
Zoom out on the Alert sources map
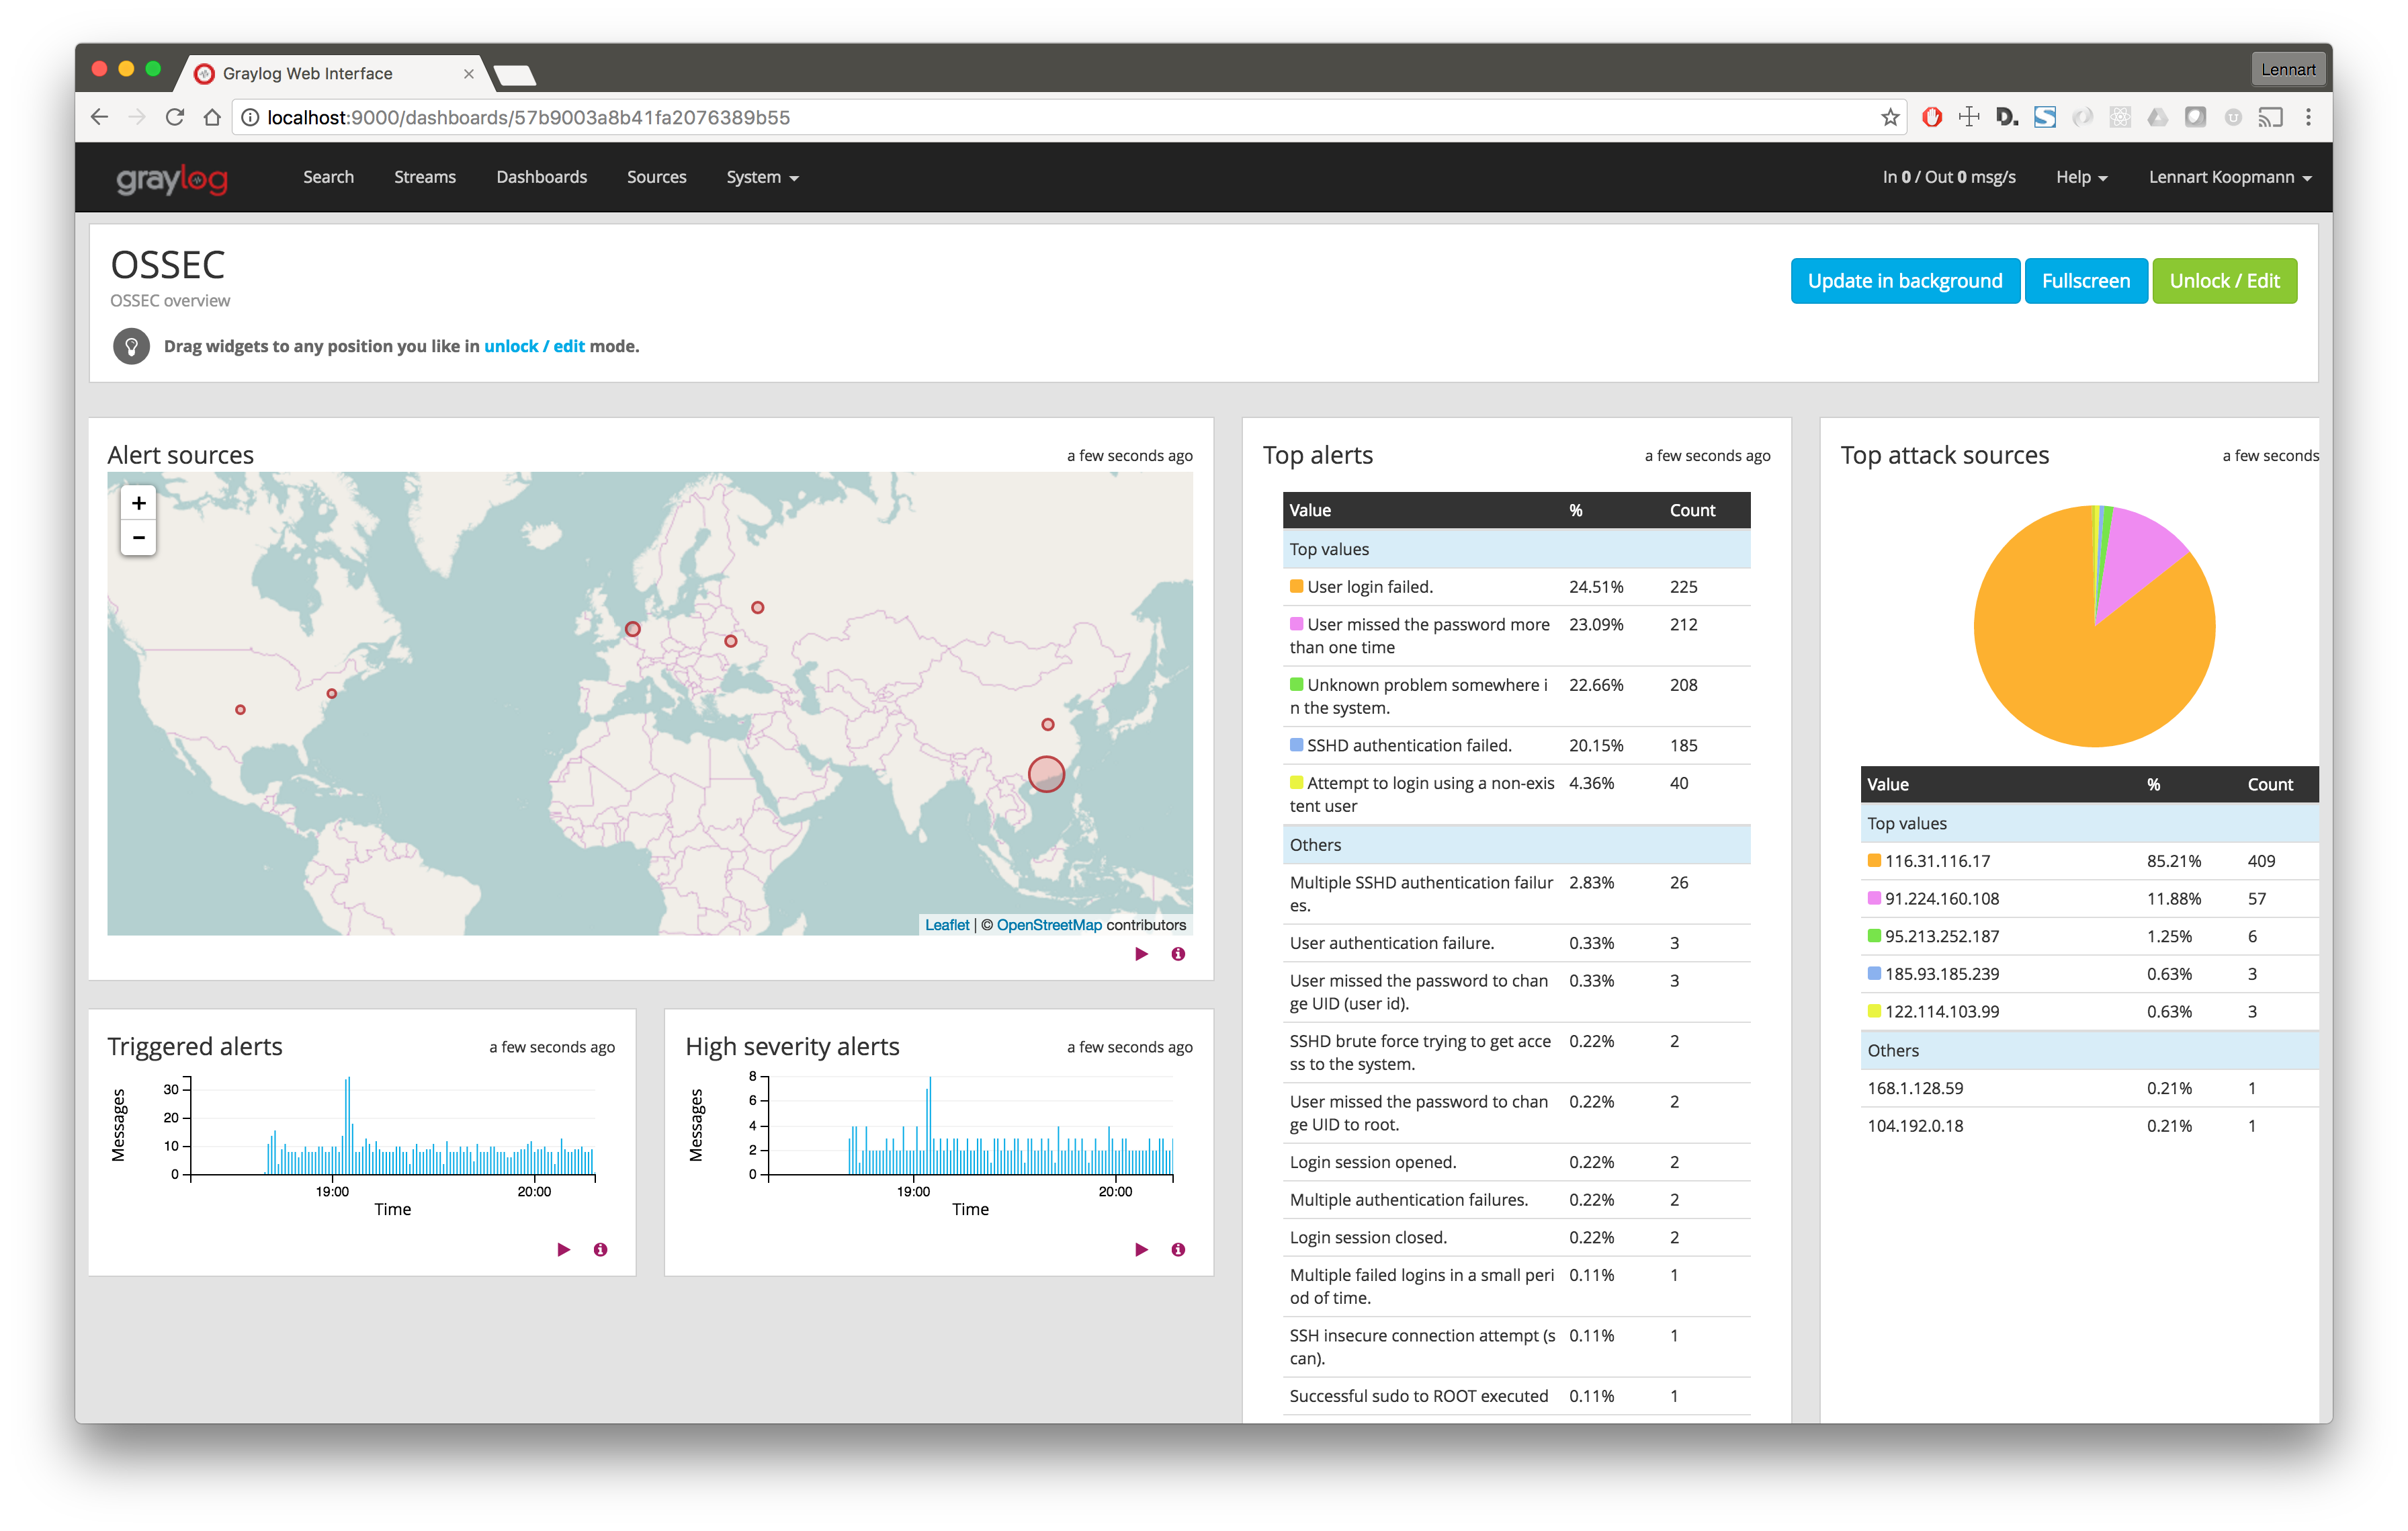click(x=139, y=538)
